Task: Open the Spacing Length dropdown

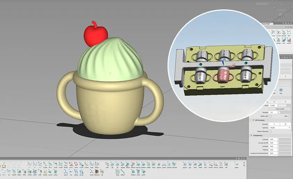Action: tap(280, 128)
